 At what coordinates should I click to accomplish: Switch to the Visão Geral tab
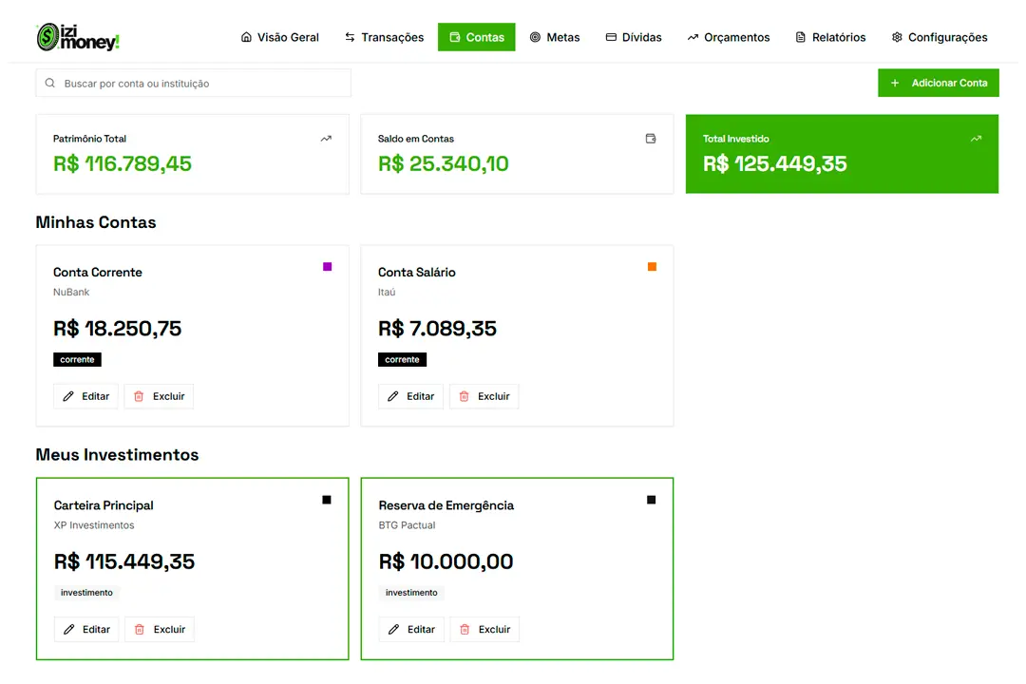click(279, 37)
